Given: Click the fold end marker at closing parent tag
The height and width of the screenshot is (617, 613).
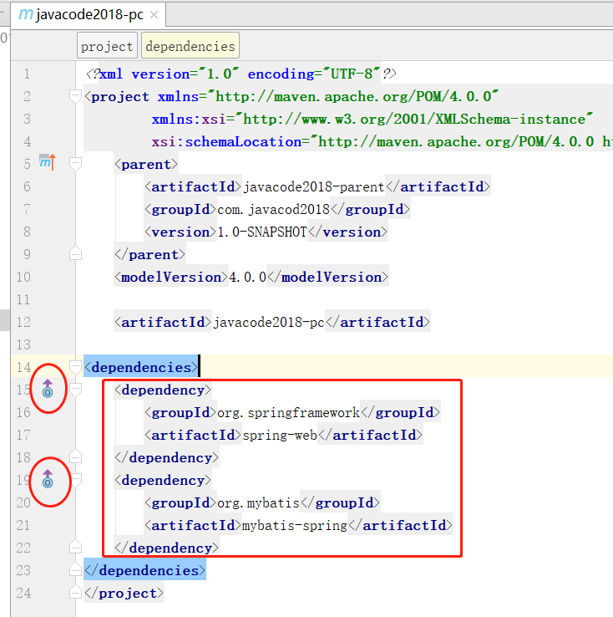Looking at the screenshot, I should [x=76, y=253].
